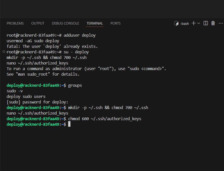Expand the launch profile dropdown chevron
224x171 pixels.
pyautogui.click(x=199, y=23)
